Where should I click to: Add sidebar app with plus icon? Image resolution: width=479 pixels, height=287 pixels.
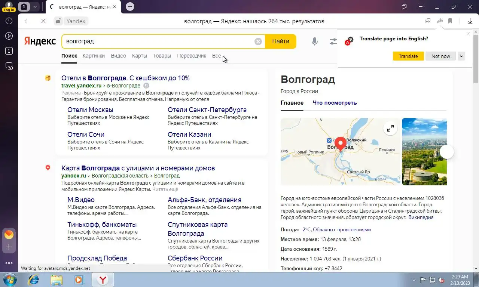tap(9, 247)
